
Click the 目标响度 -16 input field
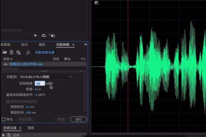[x=40, y=84]
